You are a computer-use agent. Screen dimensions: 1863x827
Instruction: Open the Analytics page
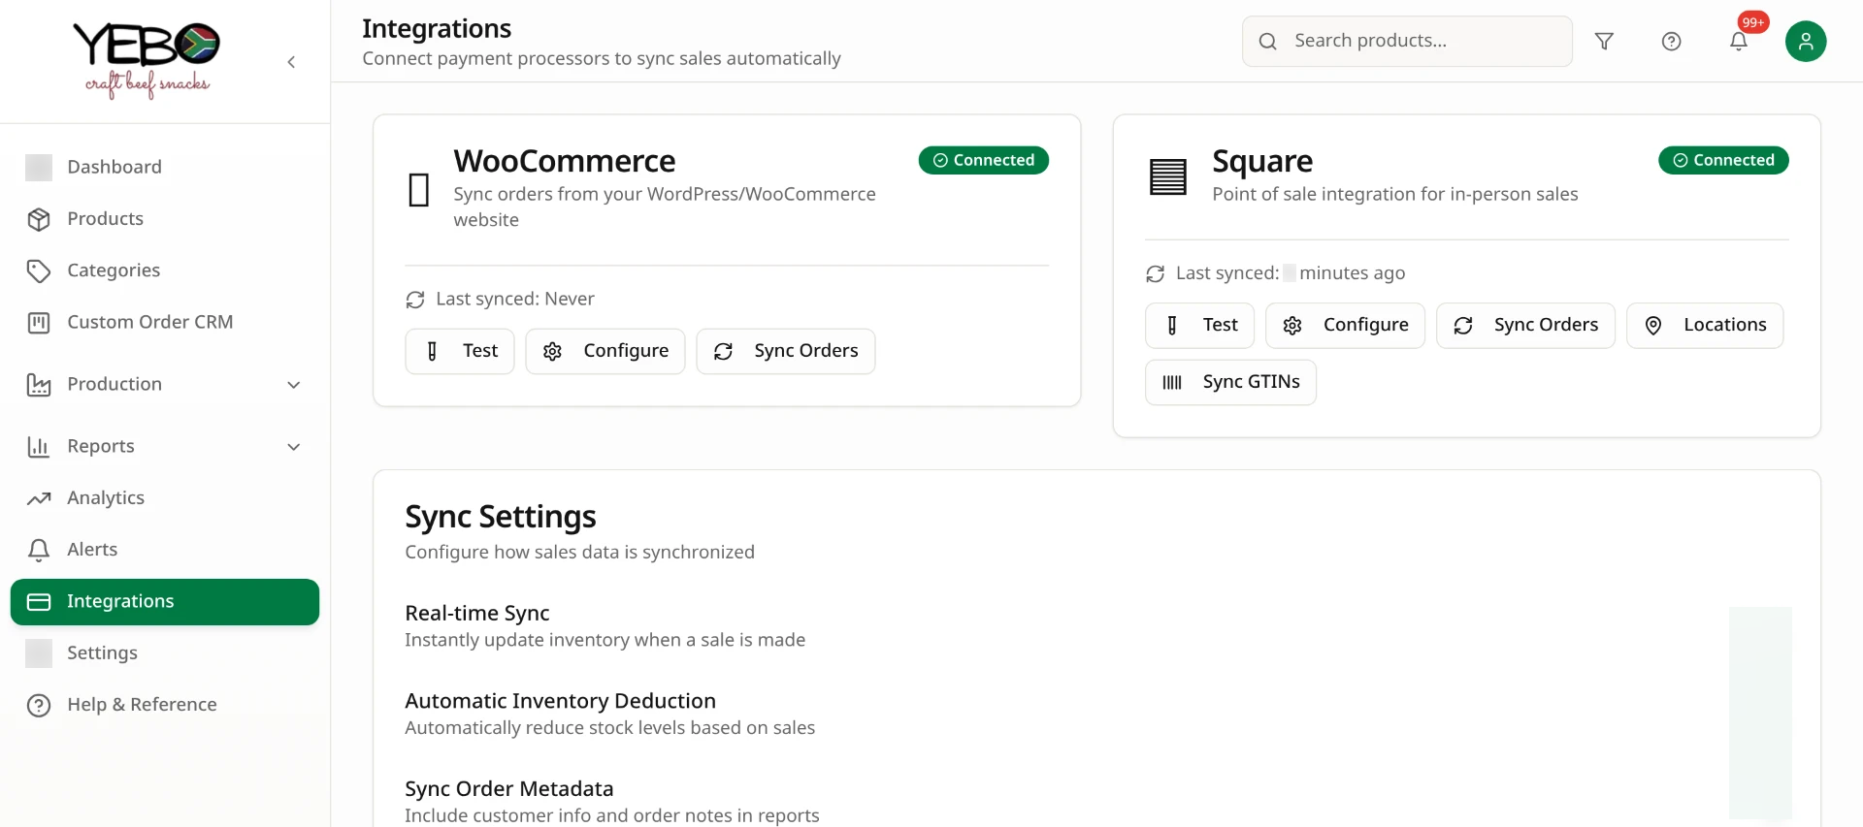click(165, 498)
